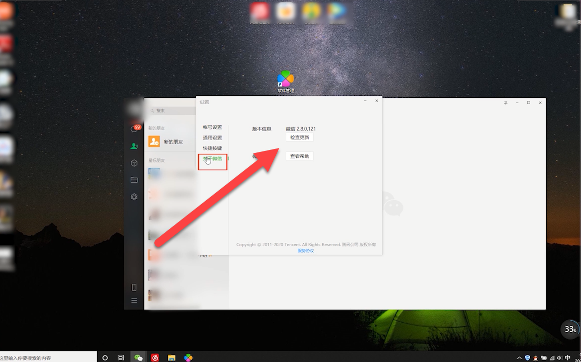Open the 软件管理 desktop shortcut
581x362 pixels.
pos(286,82)
